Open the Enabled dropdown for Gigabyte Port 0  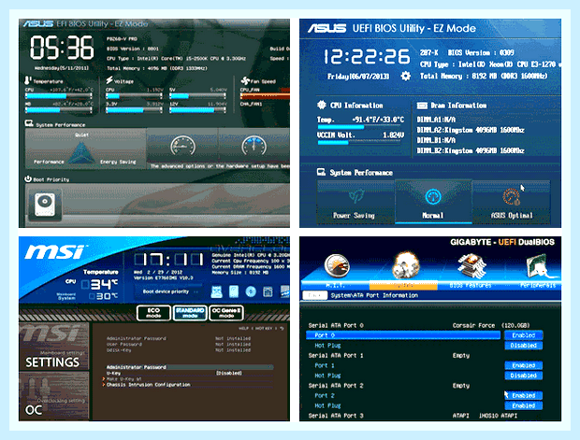524,335
